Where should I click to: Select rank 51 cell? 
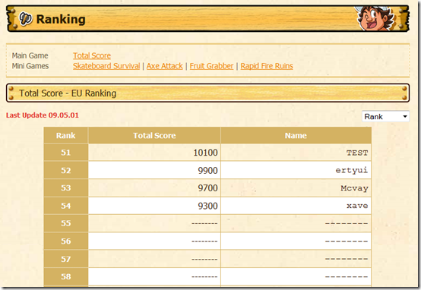tap(66, 153)
